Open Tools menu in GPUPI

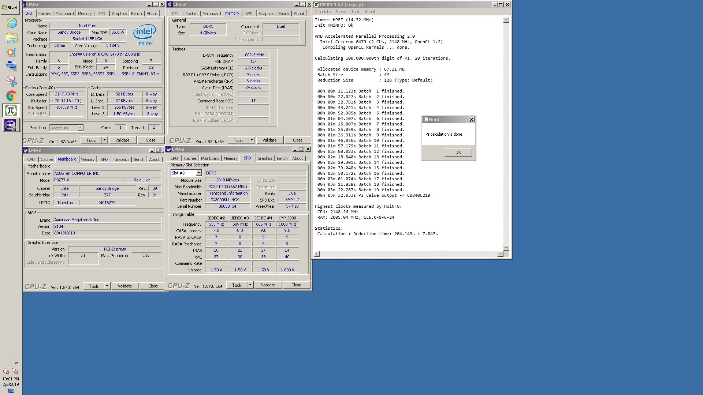(356, 12)
